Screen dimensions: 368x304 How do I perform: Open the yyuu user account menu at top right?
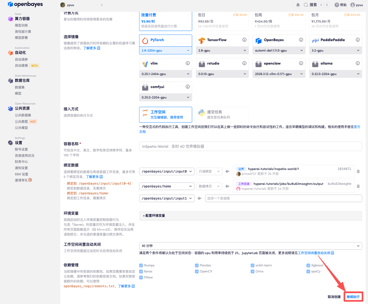click(x=356, y=5)
